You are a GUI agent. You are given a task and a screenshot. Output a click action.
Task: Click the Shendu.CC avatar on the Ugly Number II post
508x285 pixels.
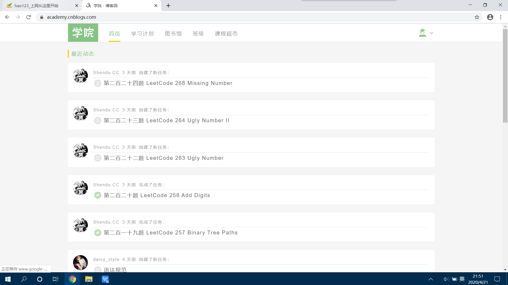pos(80,113)
